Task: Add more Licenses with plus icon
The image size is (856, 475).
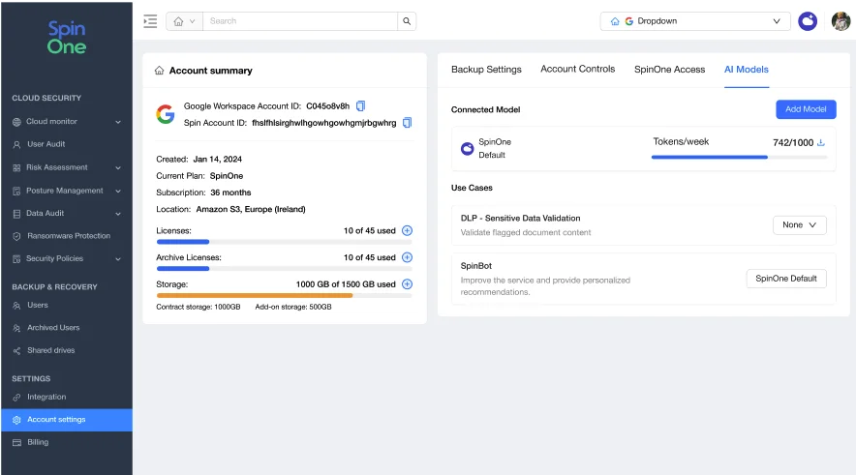Action: (408, 230)
